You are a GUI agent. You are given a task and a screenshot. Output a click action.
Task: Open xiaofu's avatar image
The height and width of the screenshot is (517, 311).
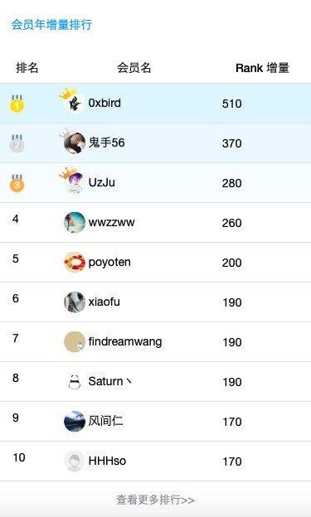[75, 302]
